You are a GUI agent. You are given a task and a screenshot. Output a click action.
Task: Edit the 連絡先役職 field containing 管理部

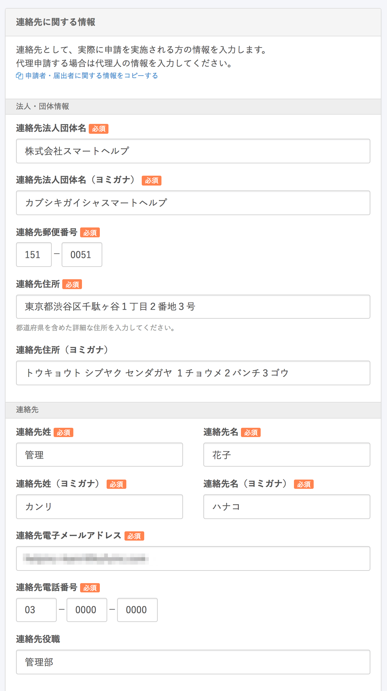[x=193, y=662]
